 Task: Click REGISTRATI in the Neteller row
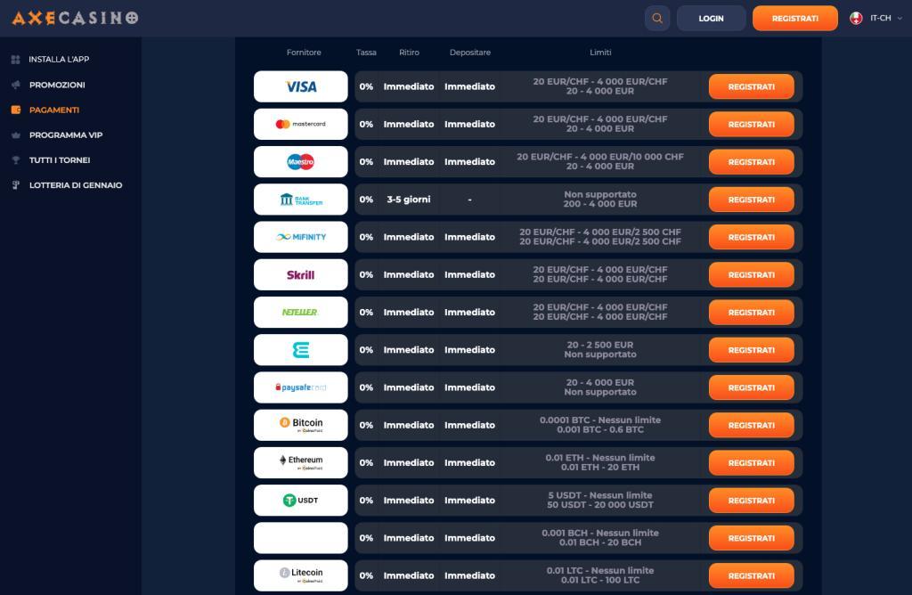(751, 313)
